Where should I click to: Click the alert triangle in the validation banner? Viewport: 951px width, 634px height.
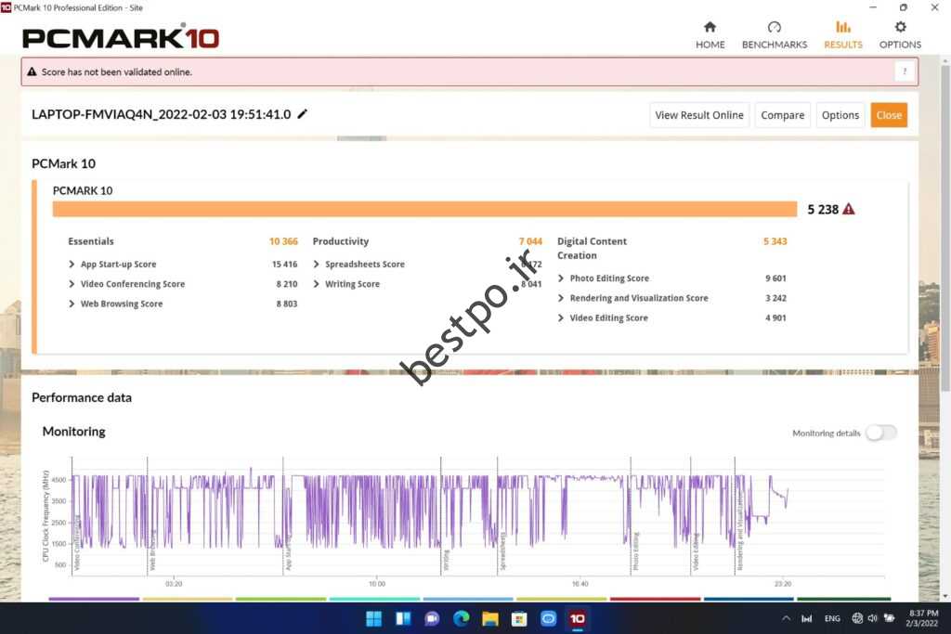pos(33,71)
